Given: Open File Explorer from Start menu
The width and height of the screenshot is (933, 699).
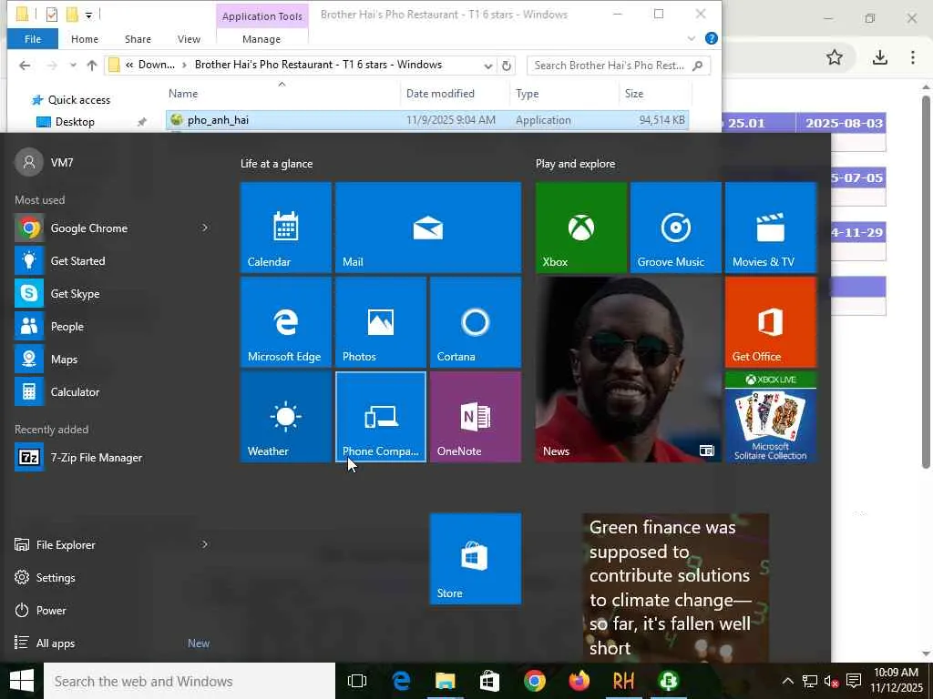Looking at the screenshot, I should point(66,545).
